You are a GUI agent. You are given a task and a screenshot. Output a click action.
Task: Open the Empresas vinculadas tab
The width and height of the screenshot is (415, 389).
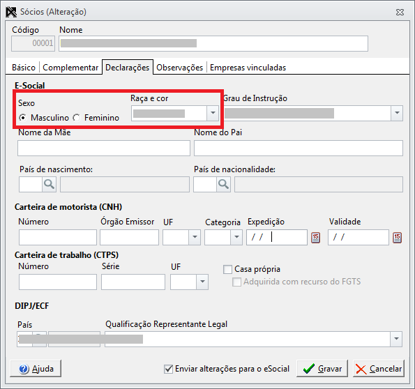248,68
